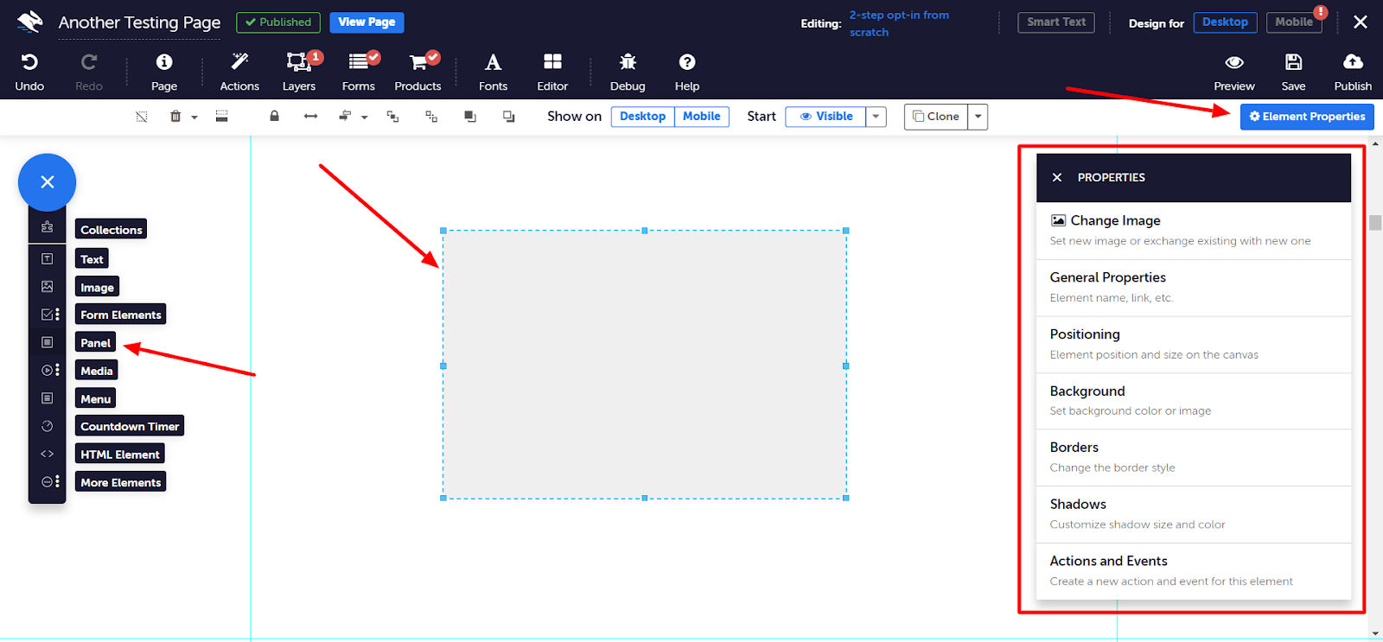This screenshot has width=1383, height=642.
Task: Send element to back icon
Action: 509,117
